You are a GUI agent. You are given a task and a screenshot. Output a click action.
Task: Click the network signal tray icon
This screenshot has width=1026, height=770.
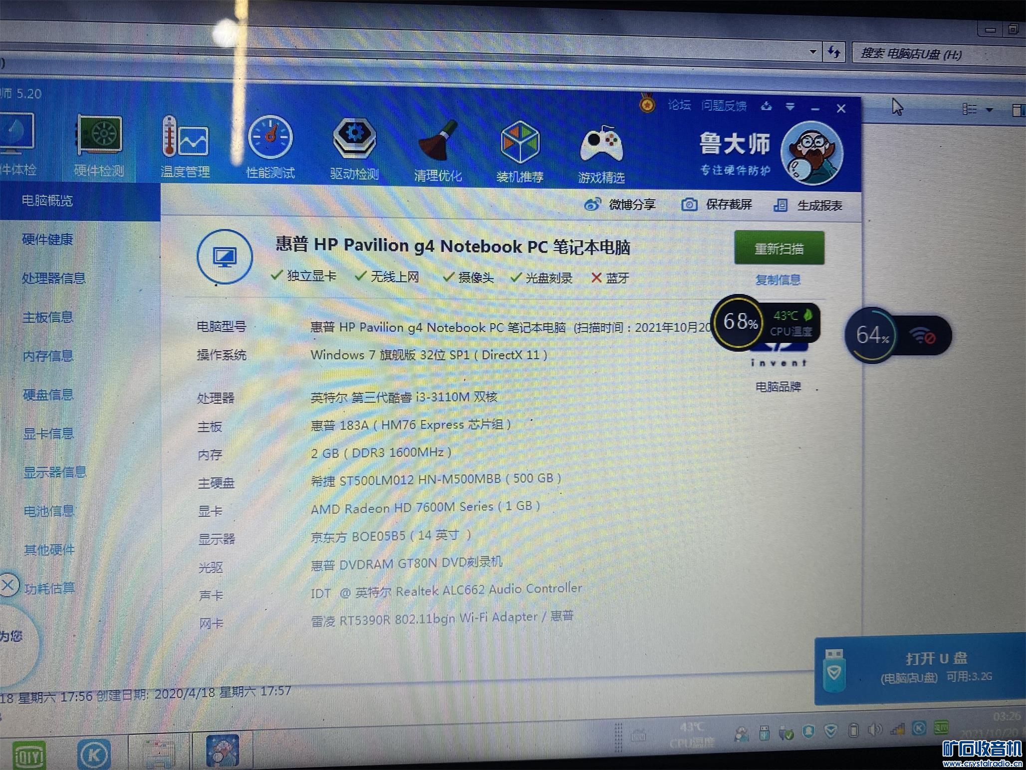click(897, 730)
